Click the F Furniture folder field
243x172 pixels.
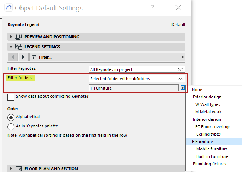click(134, 88)
